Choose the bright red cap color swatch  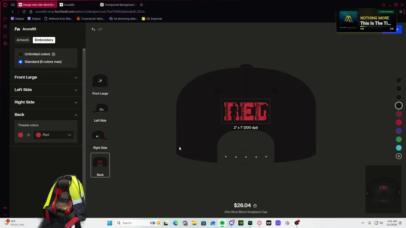tap(399, 123)
